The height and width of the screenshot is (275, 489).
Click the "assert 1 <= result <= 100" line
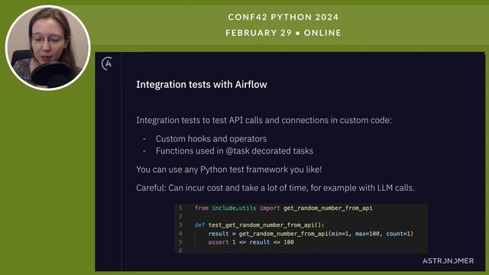click(x=251, y=242)
